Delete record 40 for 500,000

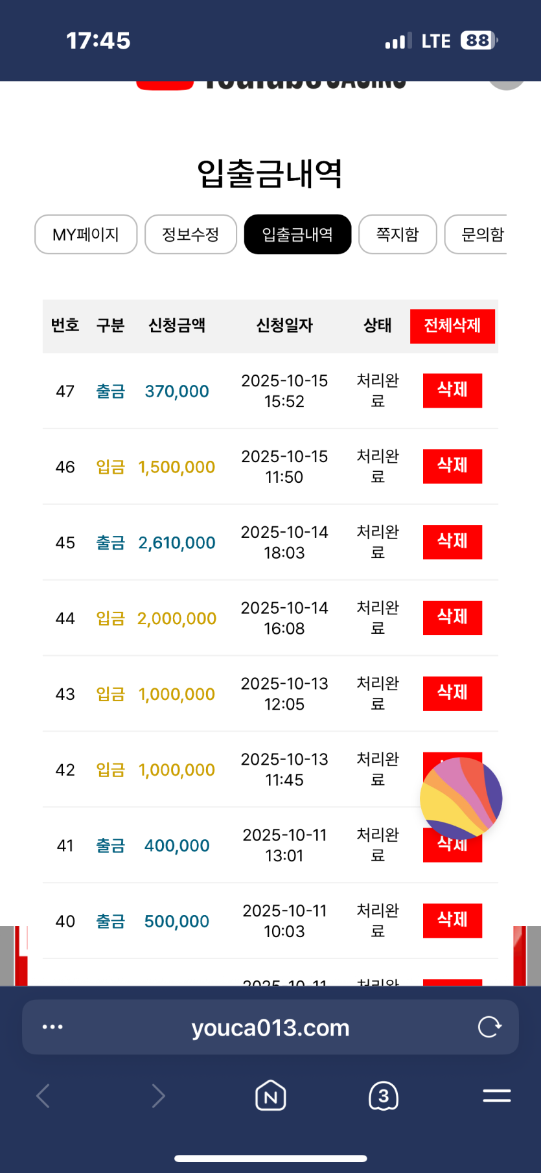[452, 920]
